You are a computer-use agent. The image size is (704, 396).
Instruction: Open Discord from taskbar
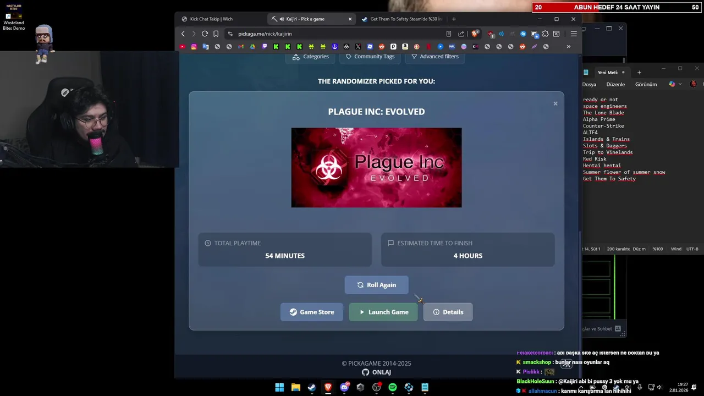(344, 387)
